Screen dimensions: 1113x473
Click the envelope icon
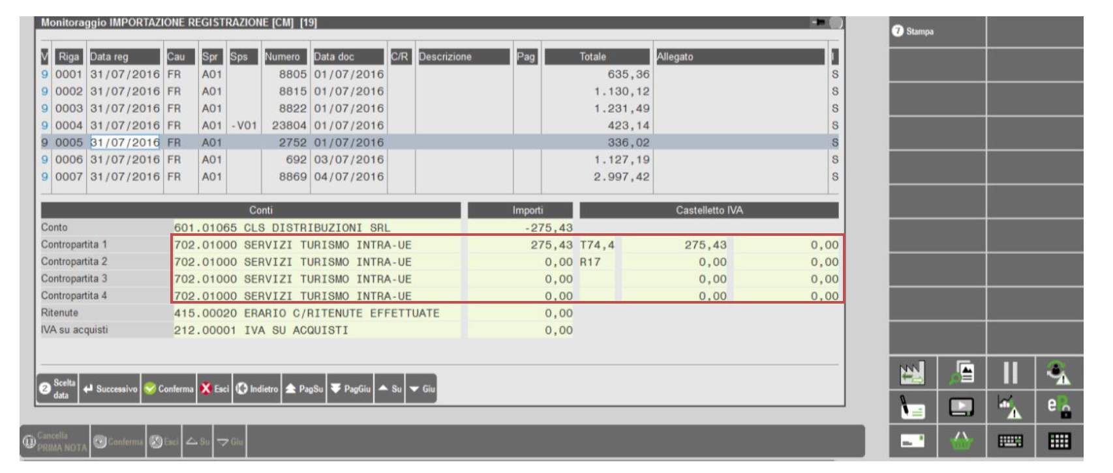coord(912,441)
